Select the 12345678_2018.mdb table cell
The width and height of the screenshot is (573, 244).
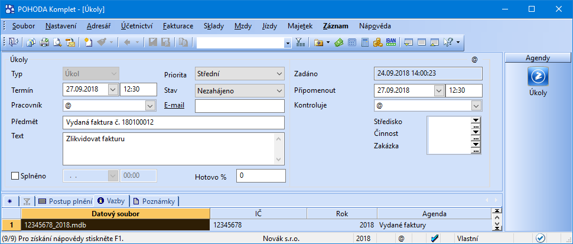tap(115, 225)
